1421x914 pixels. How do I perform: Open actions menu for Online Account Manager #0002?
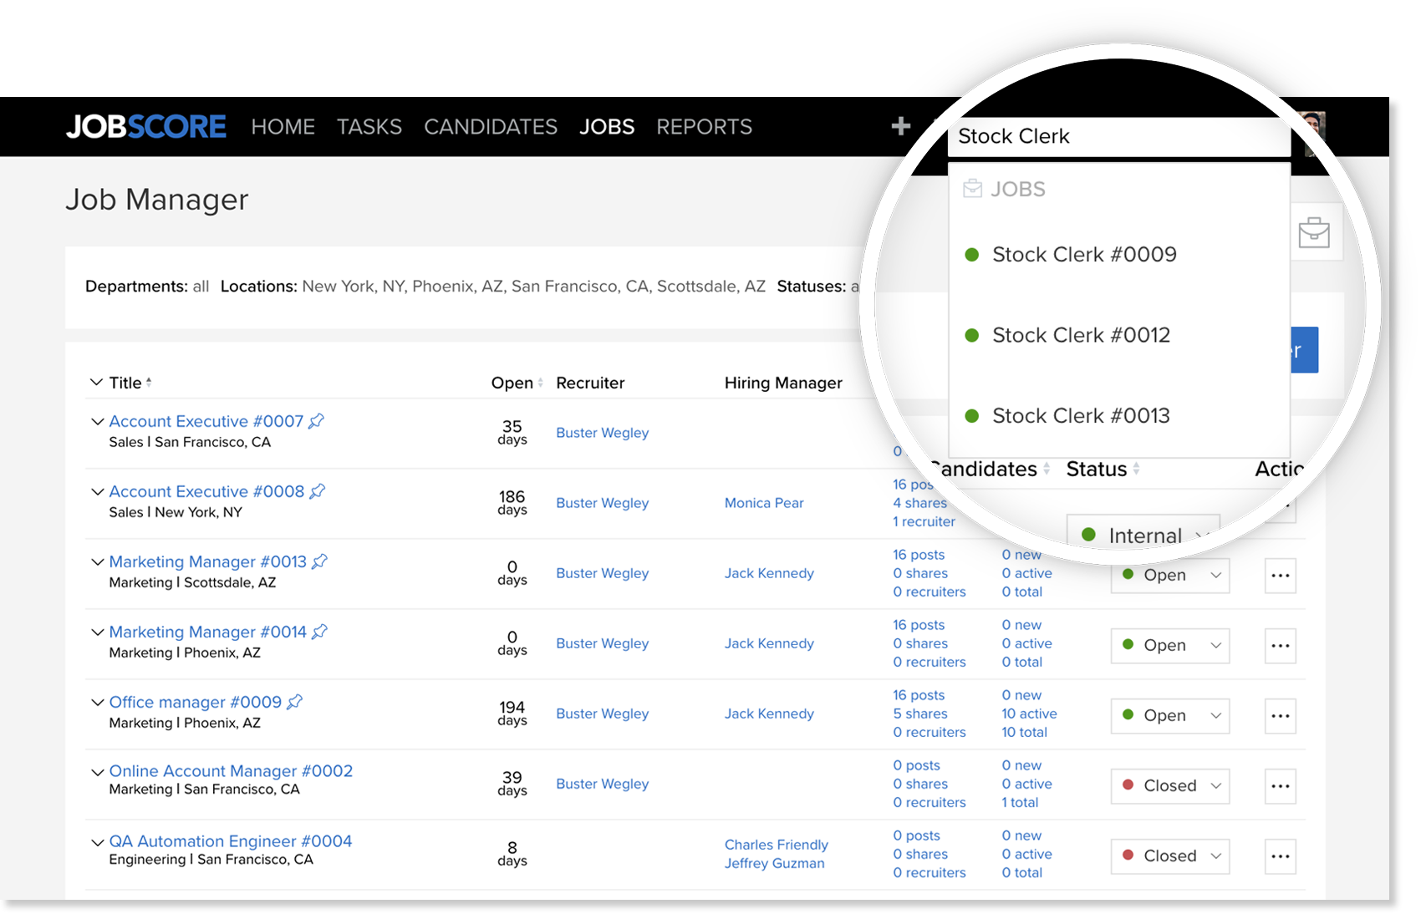coord(1280,786)
